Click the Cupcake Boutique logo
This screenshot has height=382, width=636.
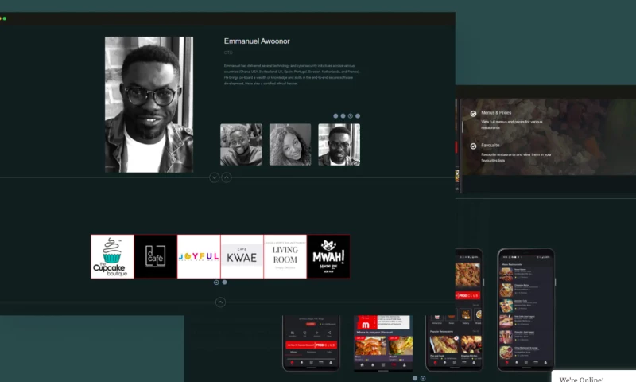pos(112,256)
